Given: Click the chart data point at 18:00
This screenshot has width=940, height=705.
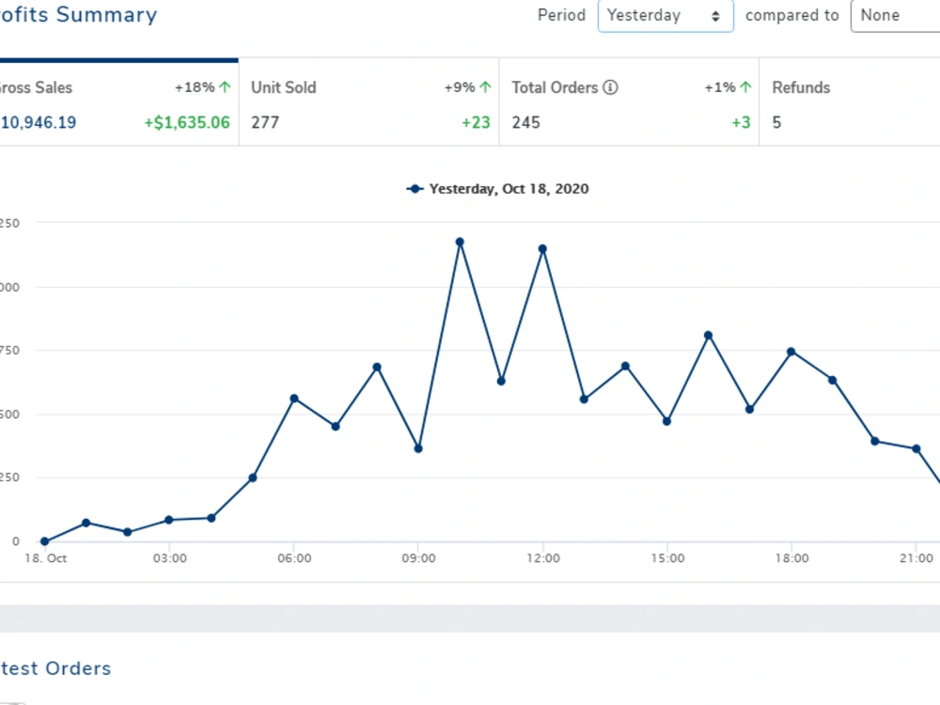Looking at the screenshot, I should 791,352.
